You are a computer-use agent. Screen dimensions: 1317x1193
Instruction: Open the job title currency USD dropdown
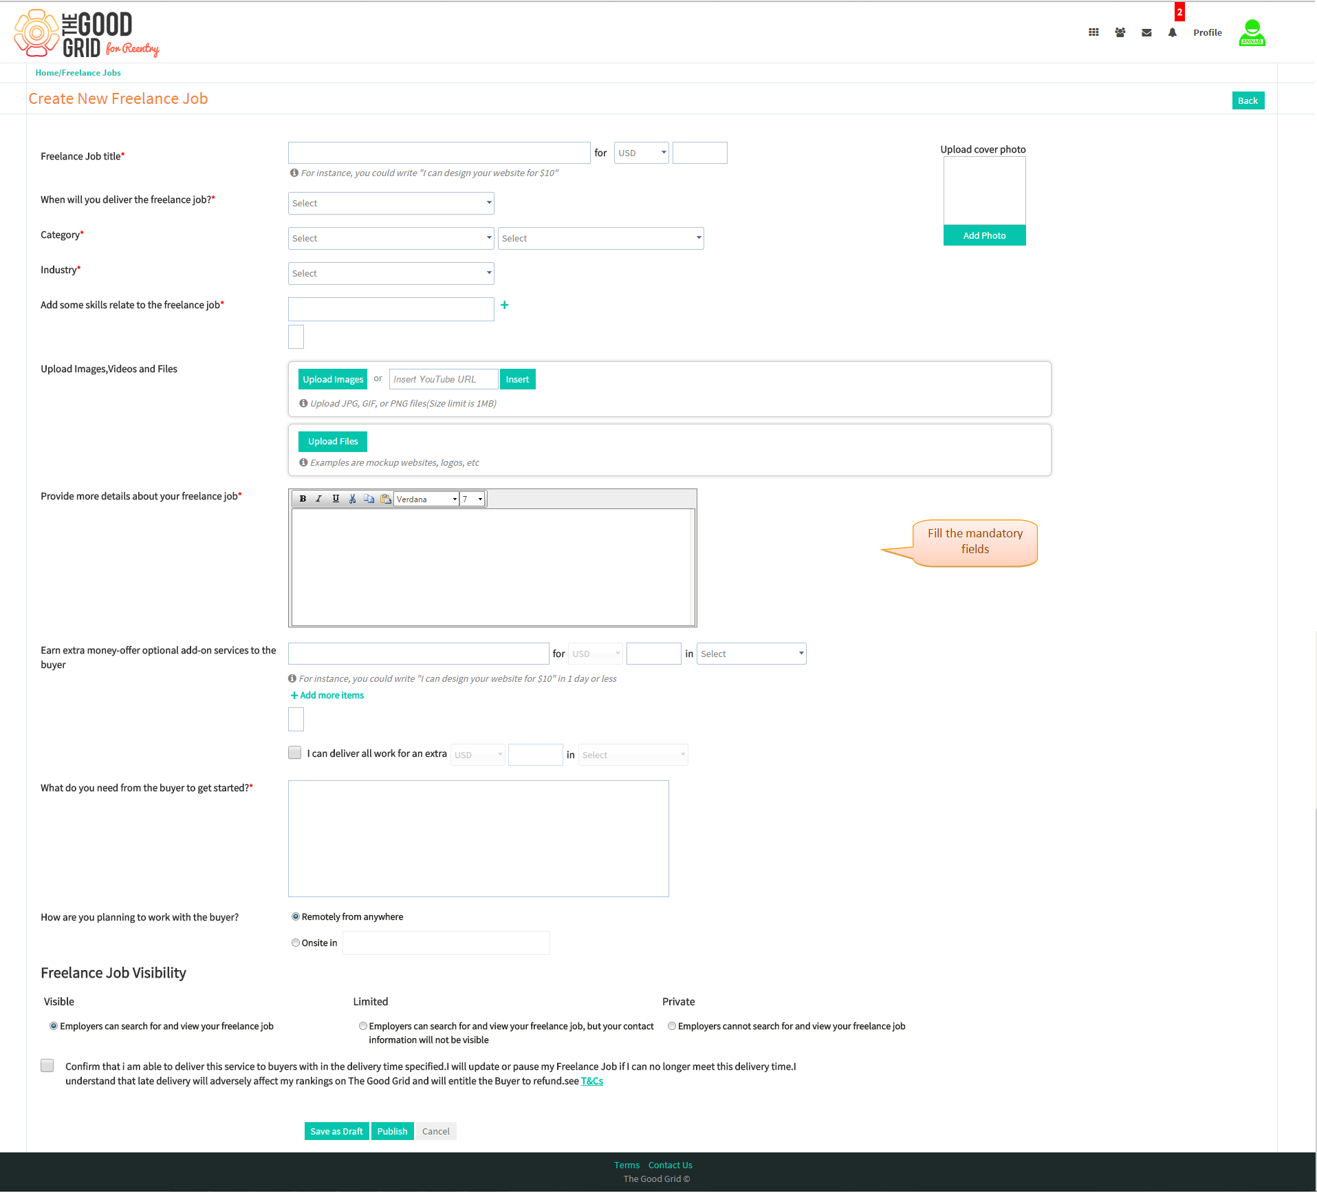642,153
